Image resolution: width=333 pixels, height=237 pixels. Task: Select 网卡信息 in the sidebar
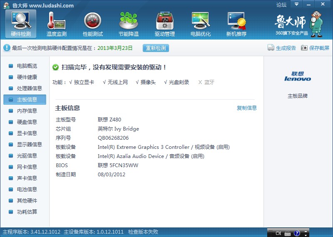(x=25, y=167)
